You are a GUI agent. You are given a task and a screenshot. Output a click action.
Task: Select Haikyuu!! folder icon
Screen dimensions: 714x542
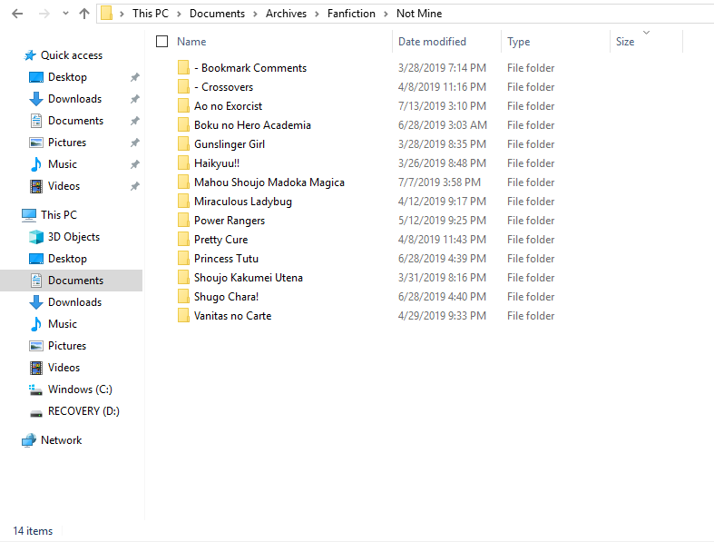[183, 163]
